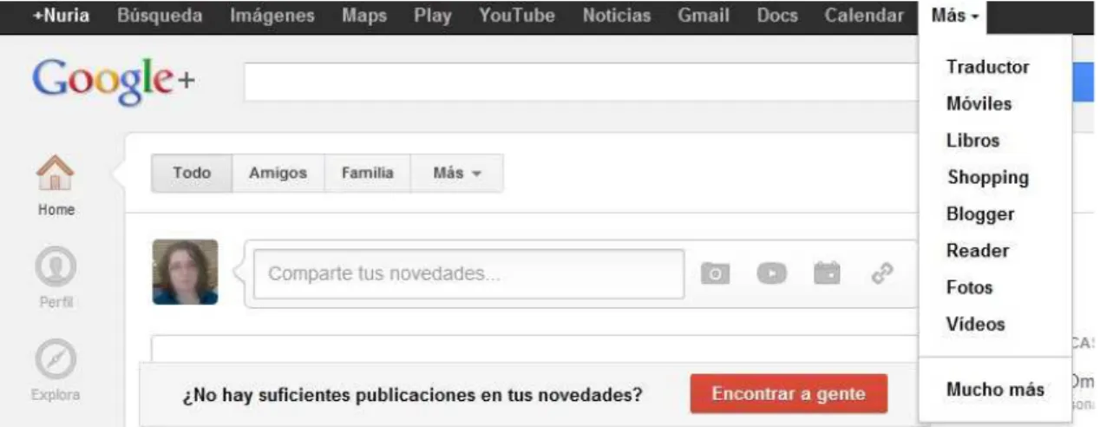
Task: Open Docs in the top bar
Action: (777, 16)
